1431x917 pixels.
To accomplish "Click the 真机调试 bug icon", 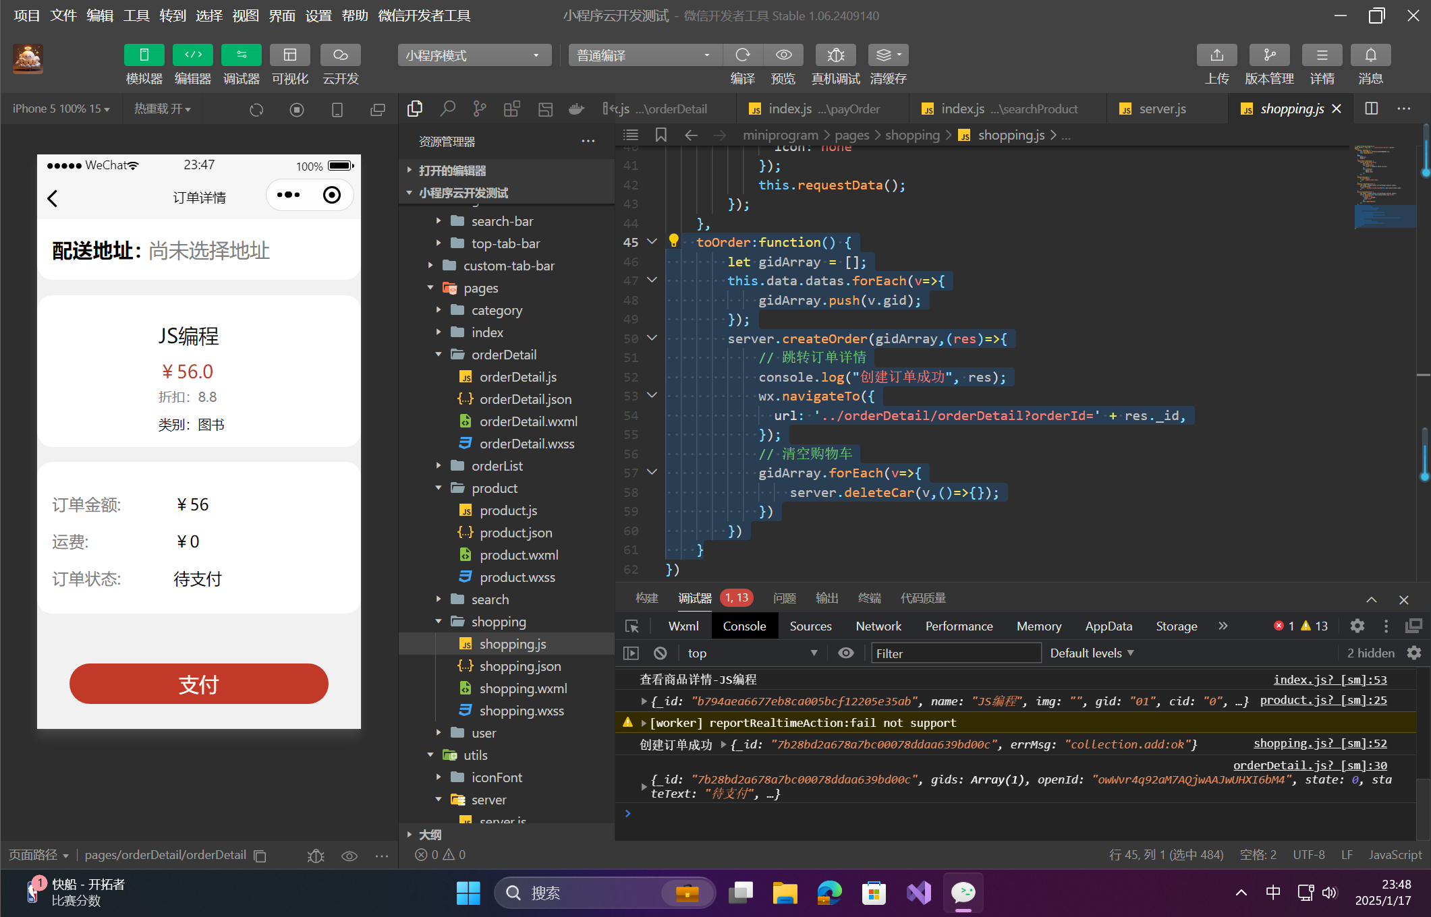I will pos(835,55).
